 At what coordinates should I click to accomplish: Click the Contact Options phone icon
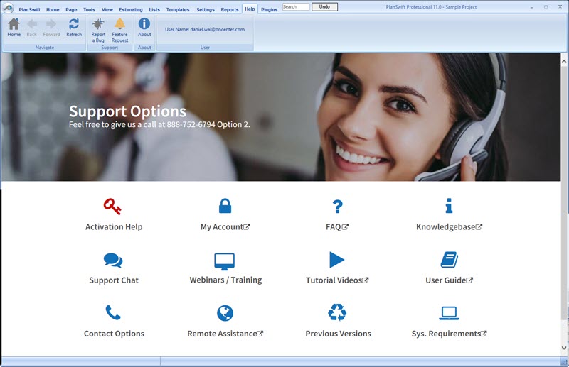pyautogui.click(x=113, y=312)
